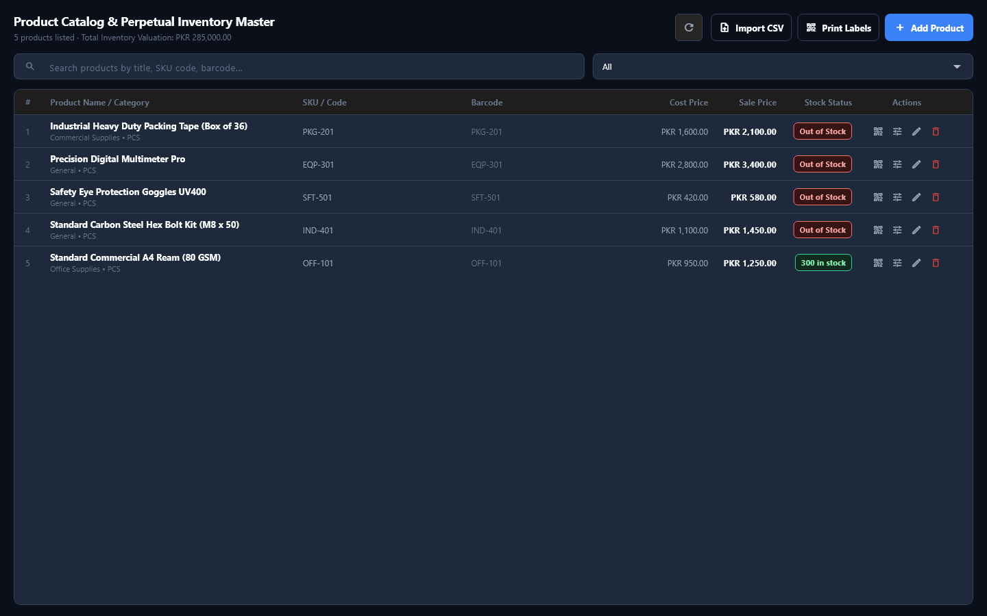Show QR code for Hex Bolt Kit
The width and height of the screenshot is (987, 616).
878,230
